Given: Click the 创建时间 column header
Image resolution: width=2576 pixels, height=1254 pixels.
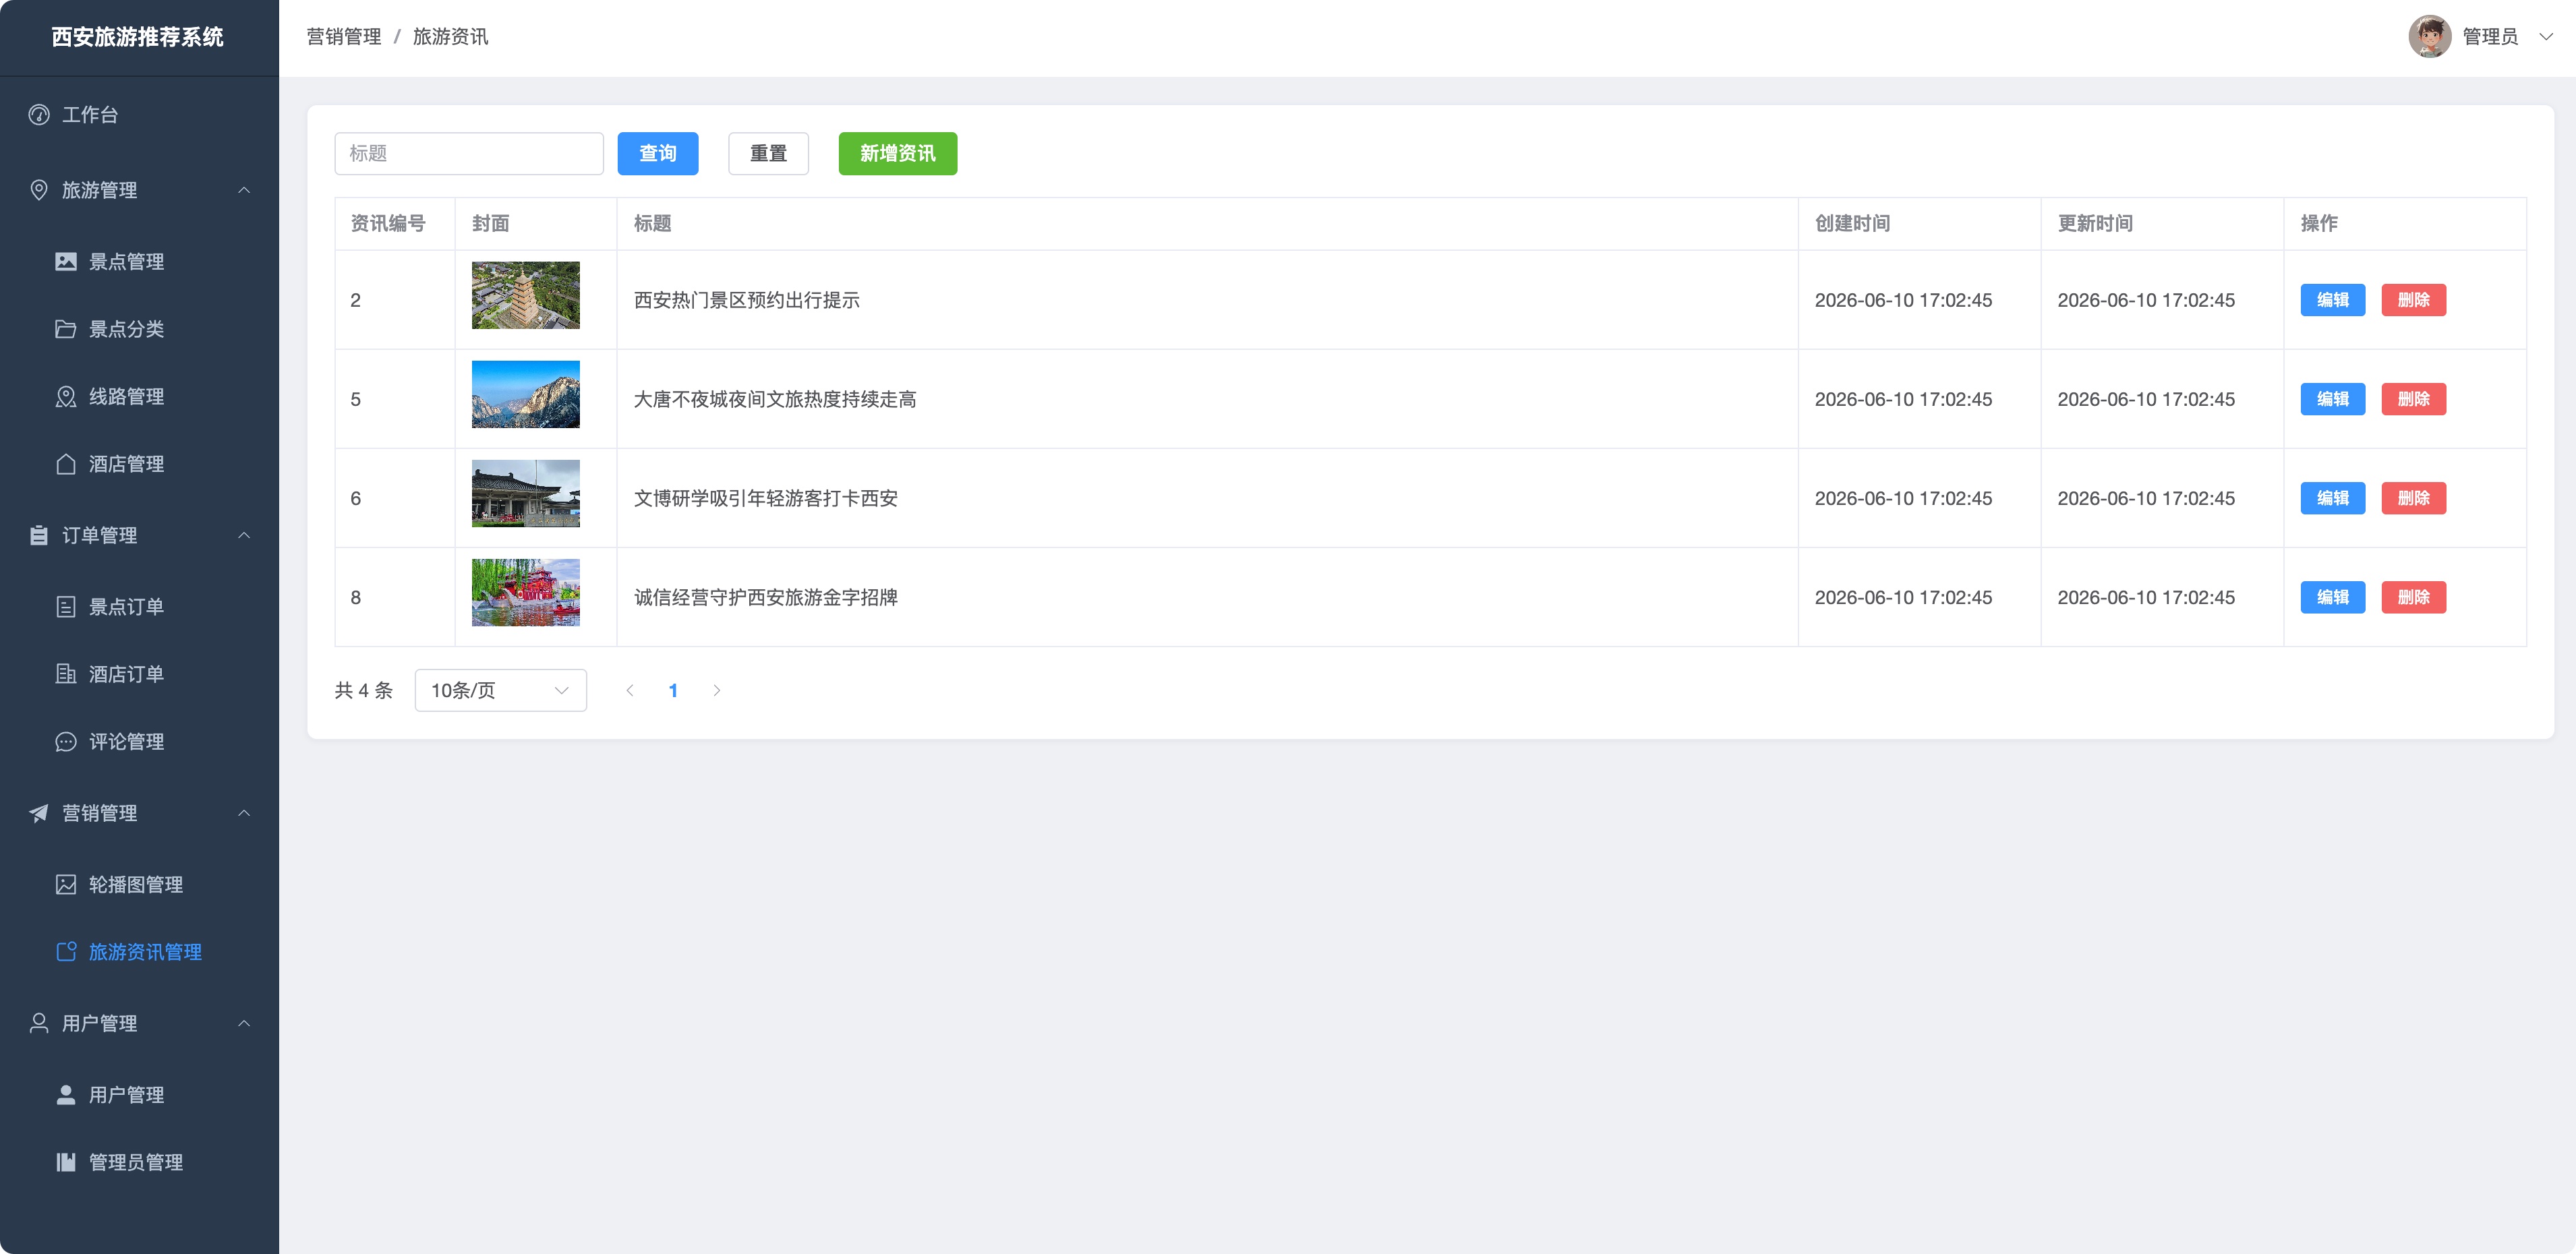Looking at the screenshot, I should 1853,224.
